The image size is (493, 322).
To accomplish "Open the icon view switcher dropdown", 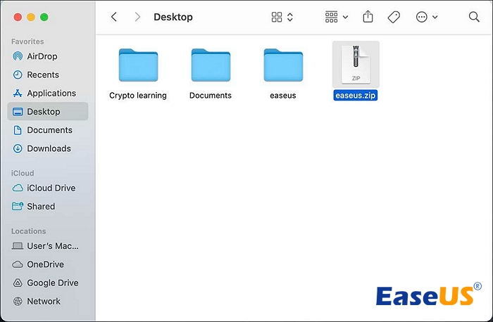I will click(x=282, y=17).
